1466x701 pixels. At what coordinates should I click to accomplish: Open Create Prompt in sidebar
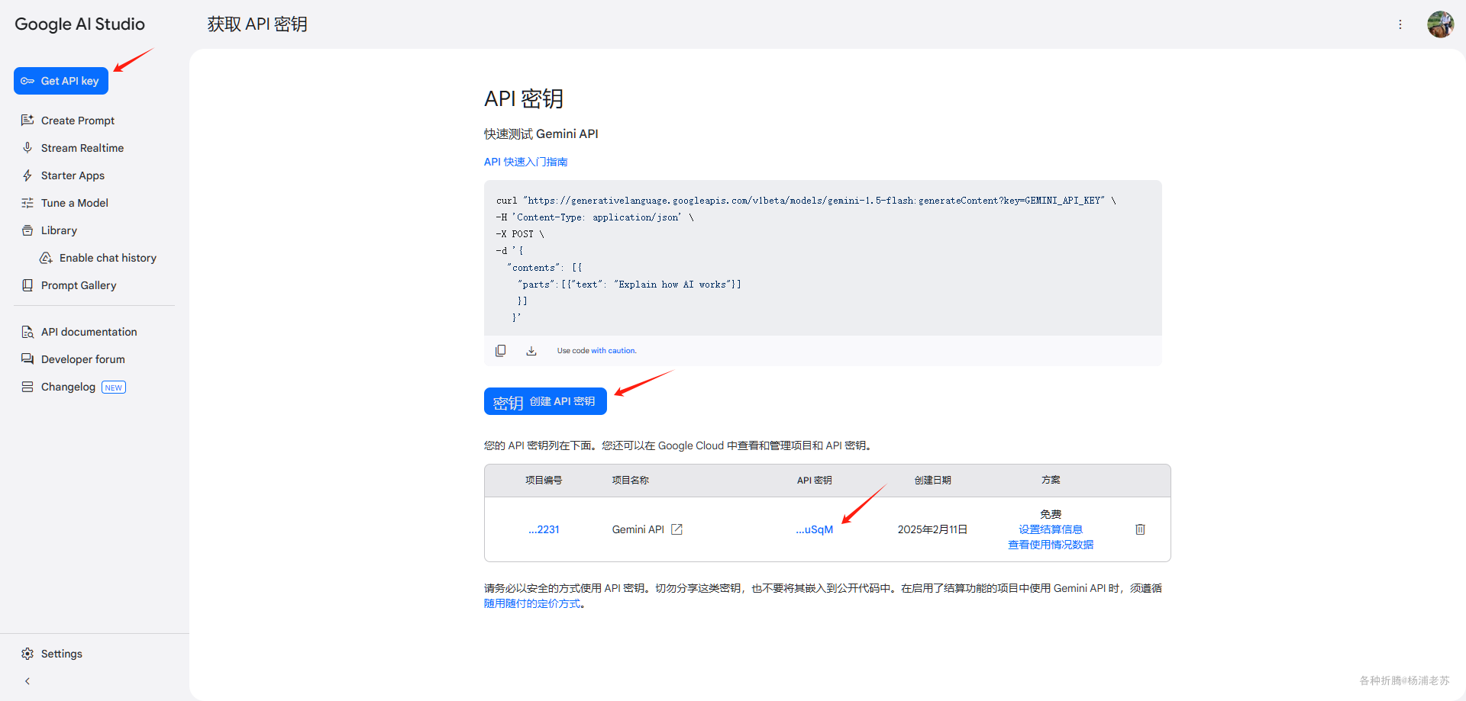(77, 121)
